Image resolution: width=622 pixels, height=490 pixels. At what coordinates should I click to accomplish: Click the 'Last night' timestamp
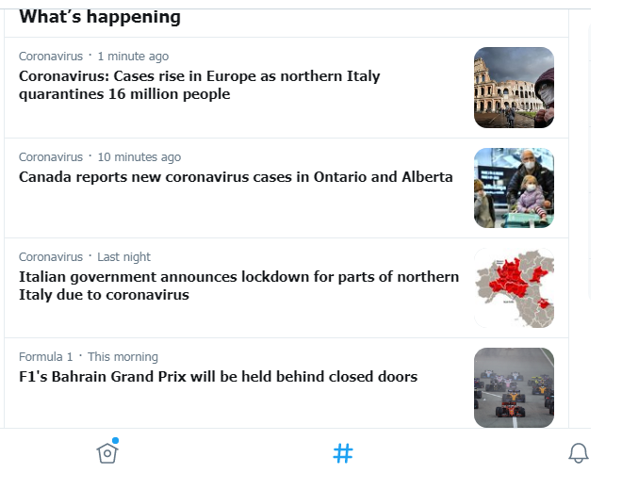123,257
